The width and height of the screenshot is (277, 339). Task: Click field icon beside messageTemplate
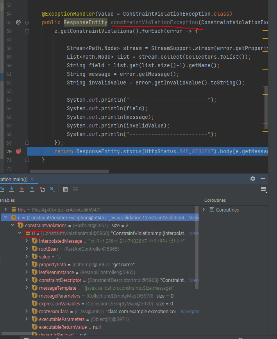pyautogui.click(x=34, y=288)
